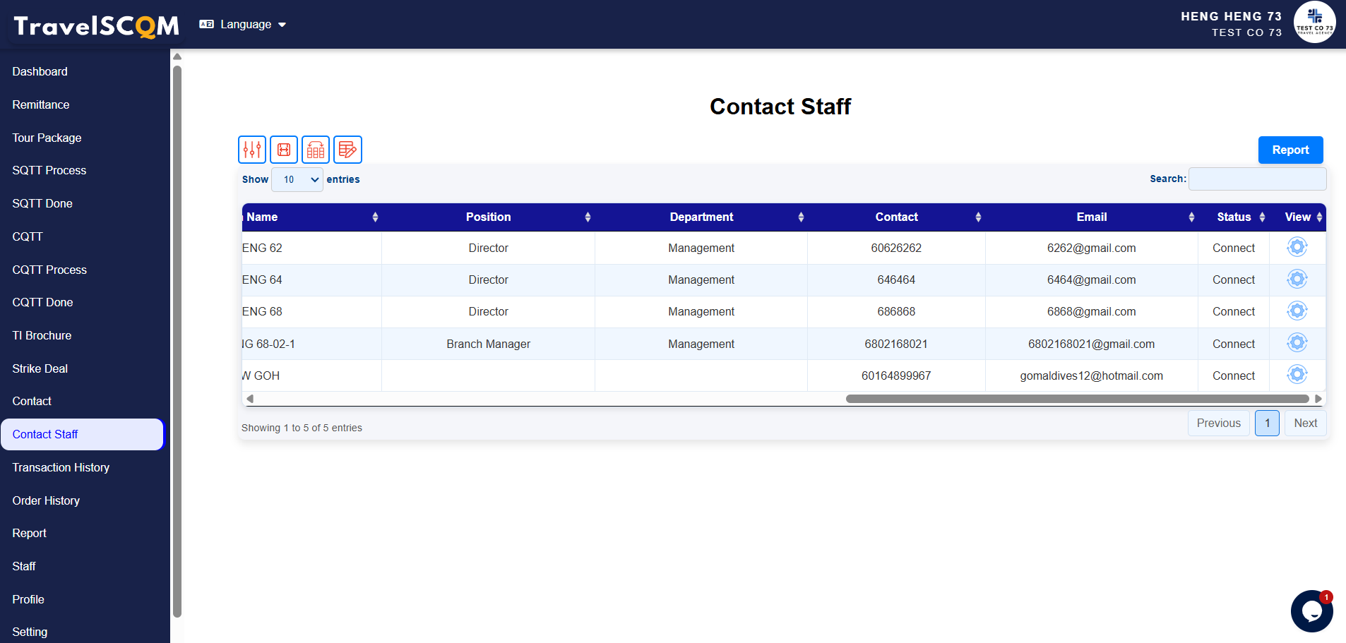This screenshot has width=1346, height=643.
Task: Click the reorder columns icon
Action: tap(316, 150)
